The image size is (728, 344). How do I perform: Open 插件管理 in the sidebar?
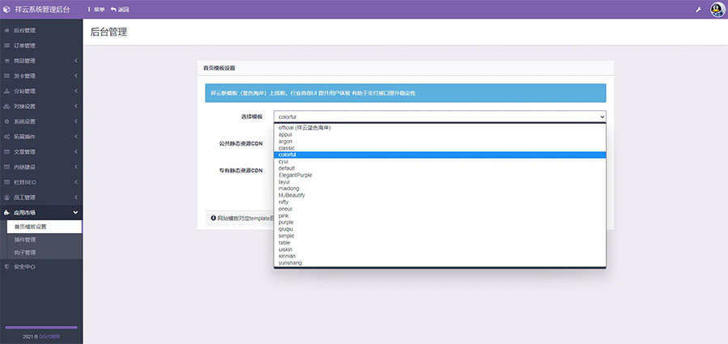coord(25,240)
